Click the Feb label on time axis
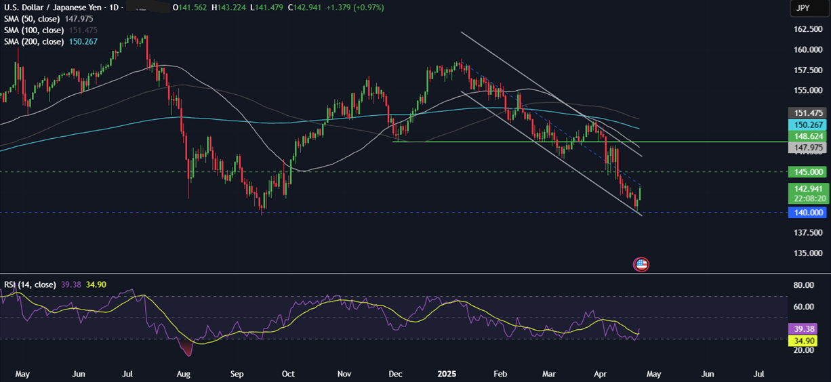This screenshot has width=831, height=382. [501, 374]
